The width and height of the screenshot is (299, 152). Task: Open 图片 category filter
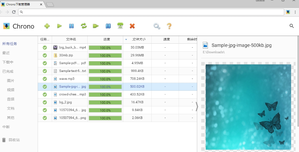[x=11, y=81]
